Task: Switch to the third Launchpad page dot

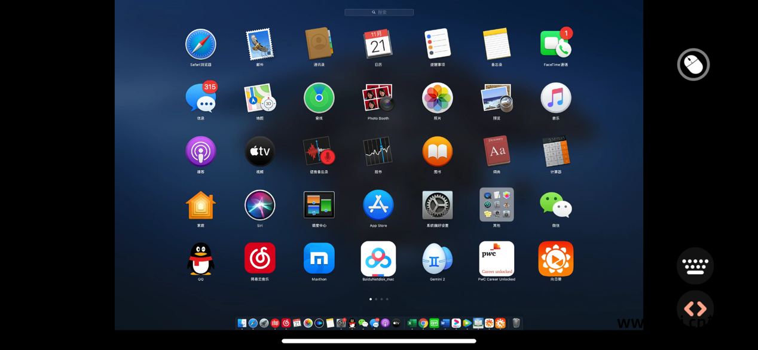Action: point(381,299)
